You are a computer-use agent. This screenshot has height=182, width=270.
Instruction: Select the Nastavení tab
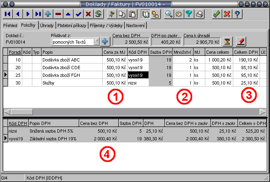pyautogui.click(x=136, y=25)
